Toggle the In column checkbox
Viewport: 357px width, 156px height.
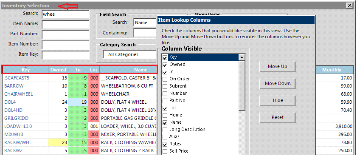point(165,72)
